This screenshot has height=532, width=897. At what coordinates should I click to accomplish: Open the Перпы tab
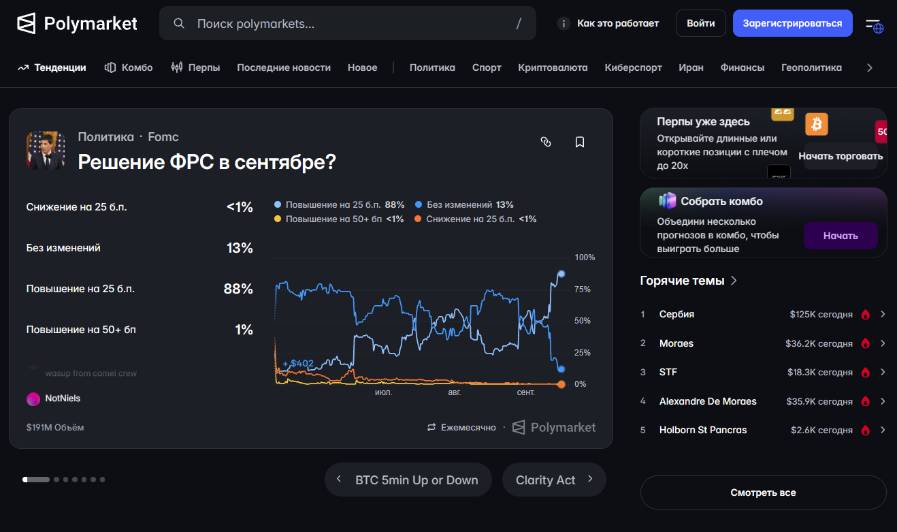coord(195,67)
